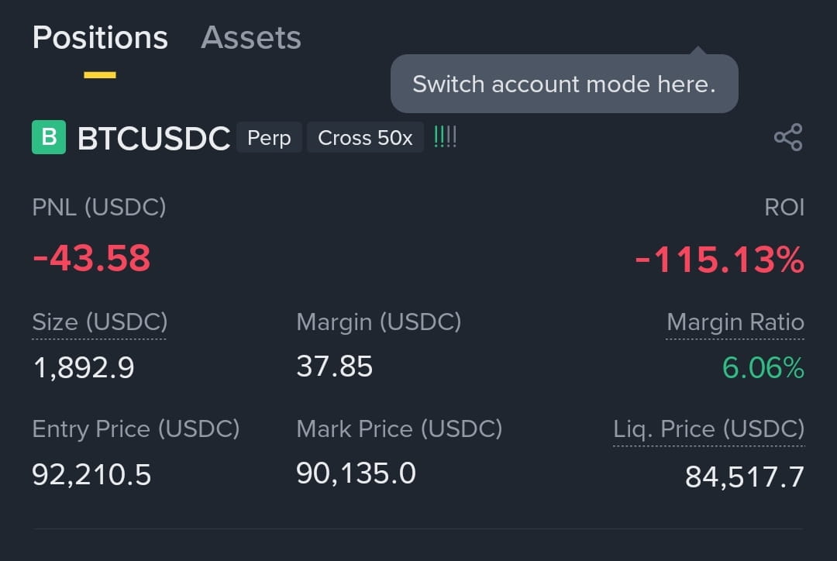The width and height of the screenshot is (837, 561).
Task: Tap the risk level bars indicator
Action: (445, 137)
